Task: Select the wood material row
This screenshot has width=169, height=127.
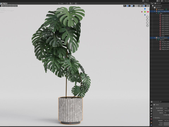Action: [159, 36]
